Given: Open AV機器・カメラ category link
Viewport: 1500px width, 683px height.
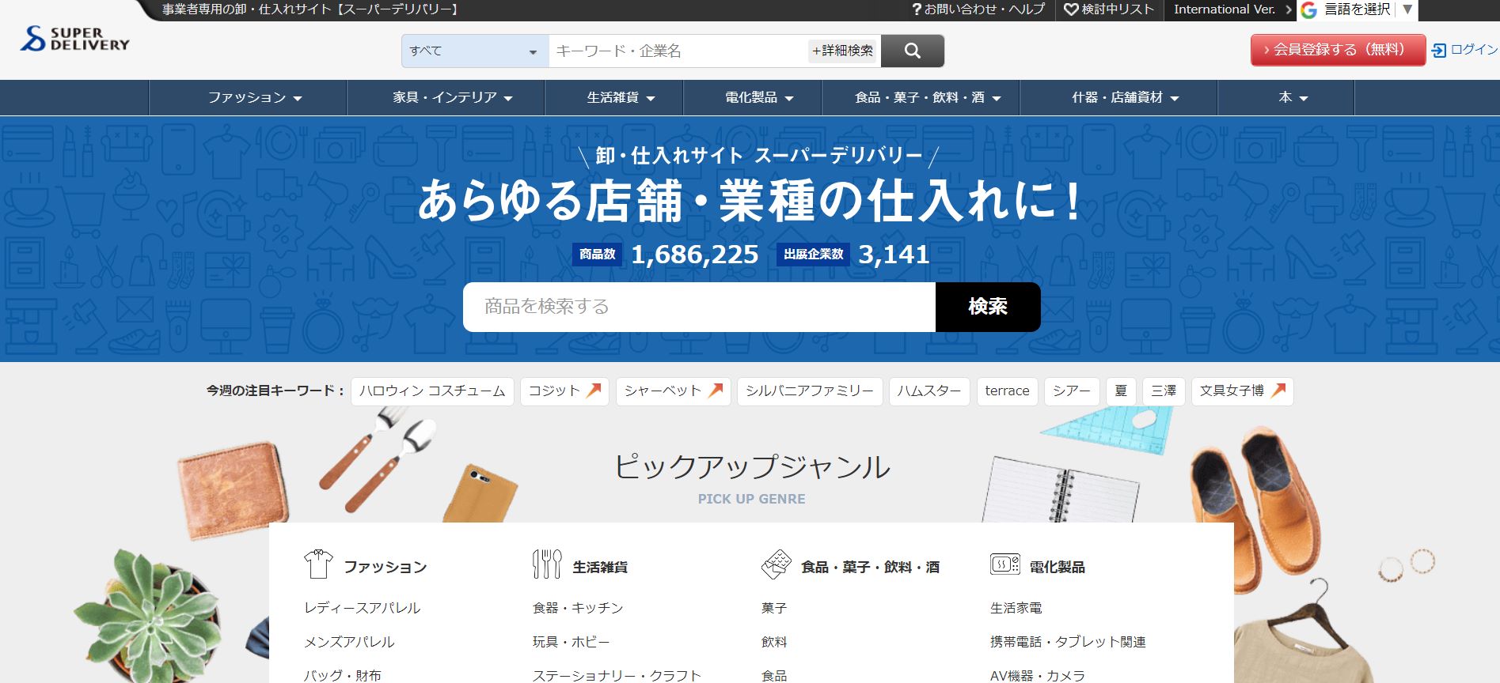Looking at the screenshot, I should click(x=1038, y=675).
